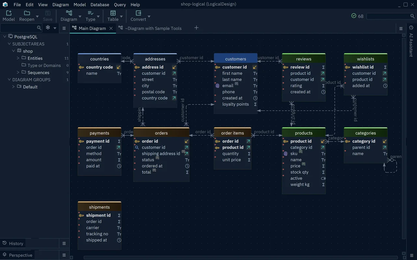
Task: Click the top-right search input field
Action: [x=388, y=16]
